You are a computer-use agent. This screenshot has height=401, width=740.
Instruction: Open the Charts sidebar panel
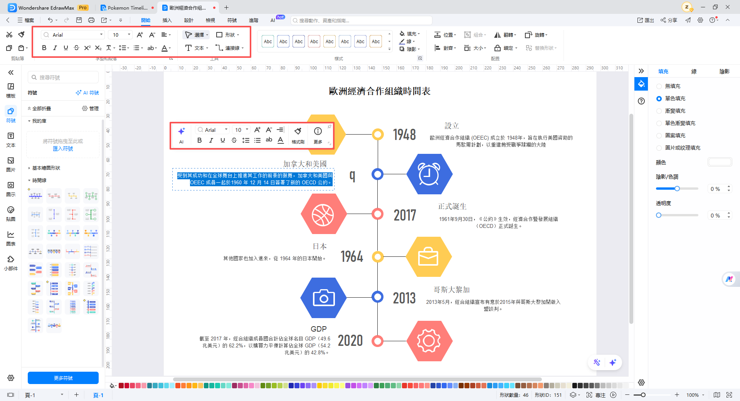11,239
